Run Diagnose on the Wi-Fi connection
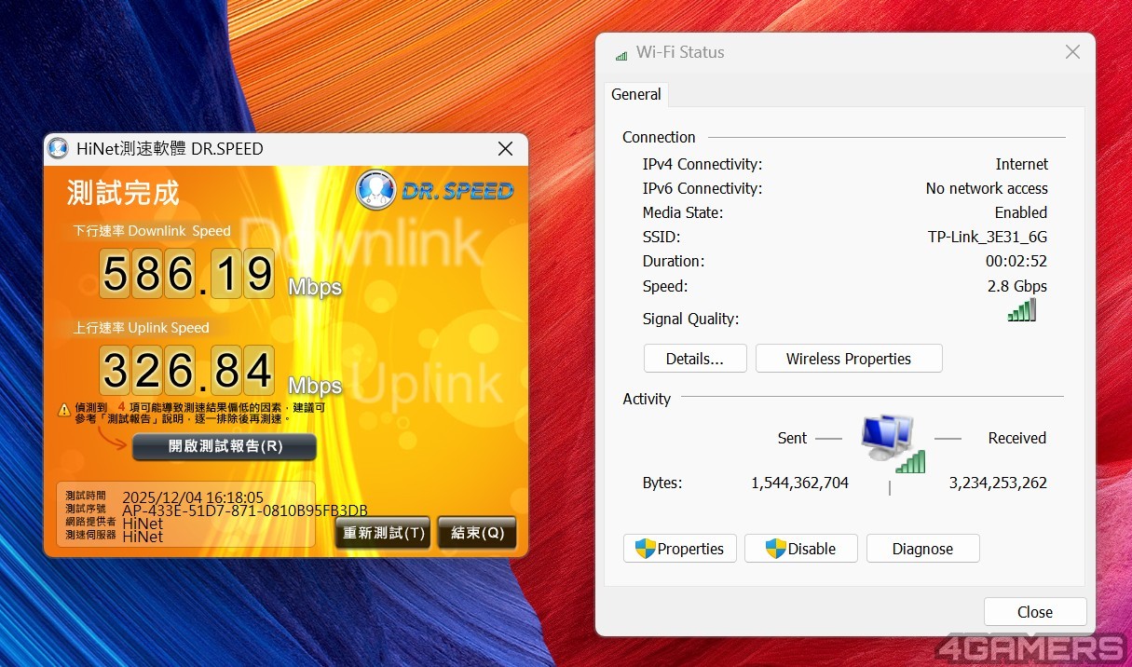1132x667 pixels. (922, 549)
